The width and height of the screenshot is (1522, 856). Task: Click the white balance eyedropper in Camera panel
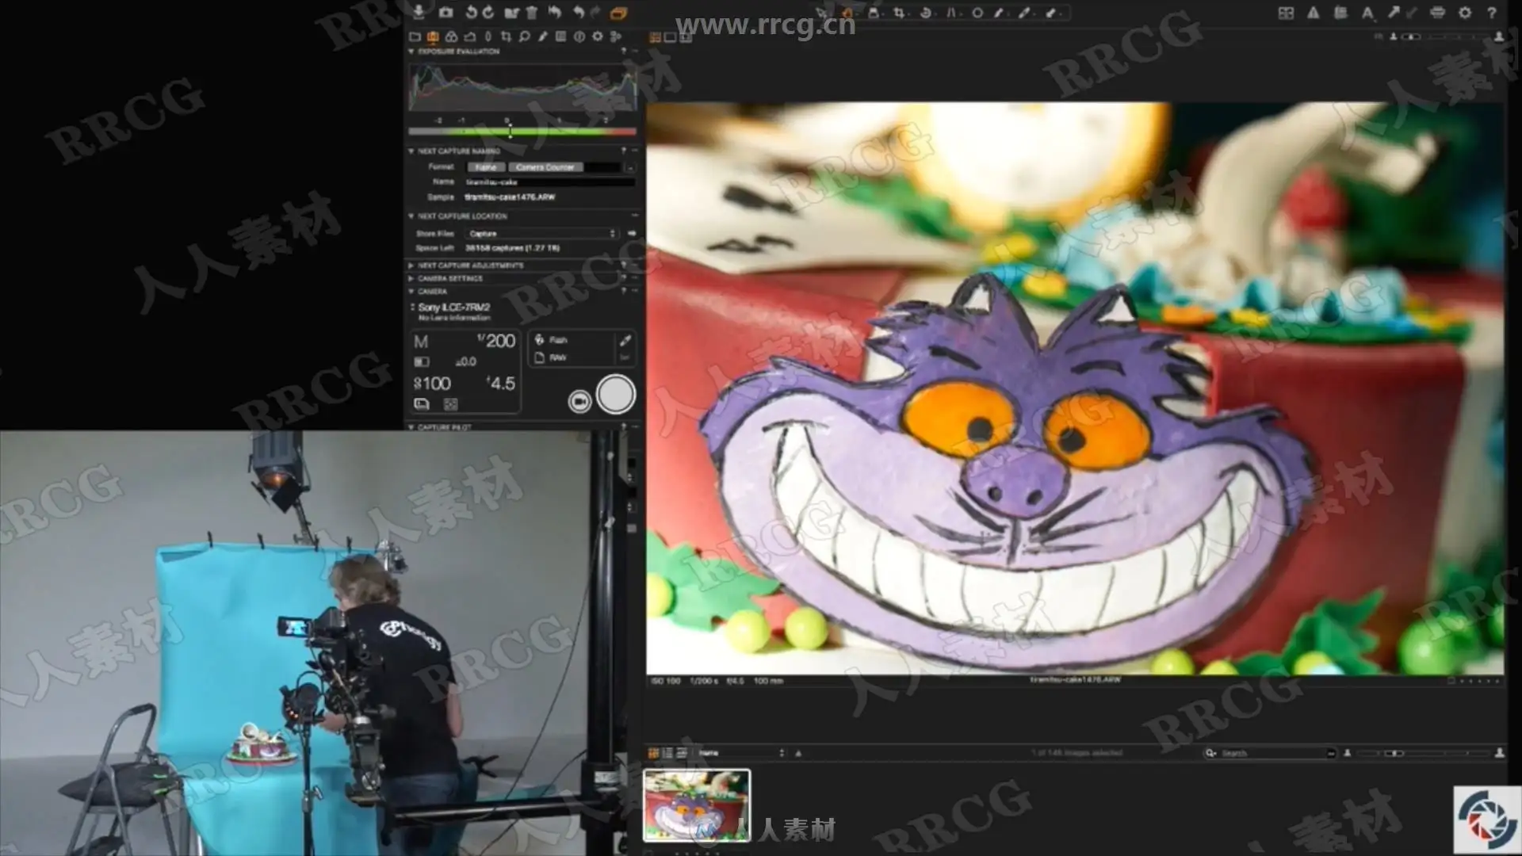(625, 340)
